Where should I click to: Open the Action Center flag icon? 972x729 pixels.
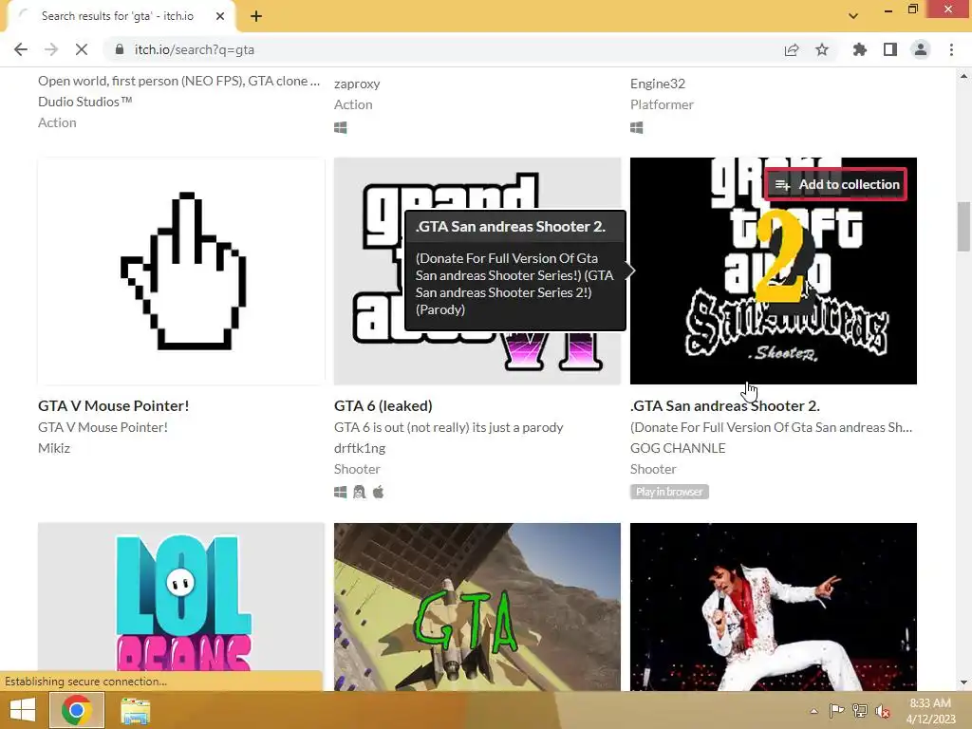pos(836,711)
